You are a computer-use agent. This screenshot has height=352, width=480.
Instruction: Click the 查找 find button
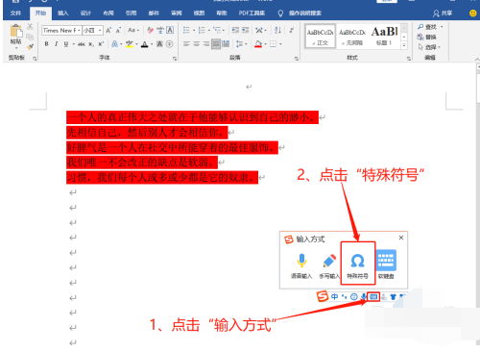tap(428, 27)
